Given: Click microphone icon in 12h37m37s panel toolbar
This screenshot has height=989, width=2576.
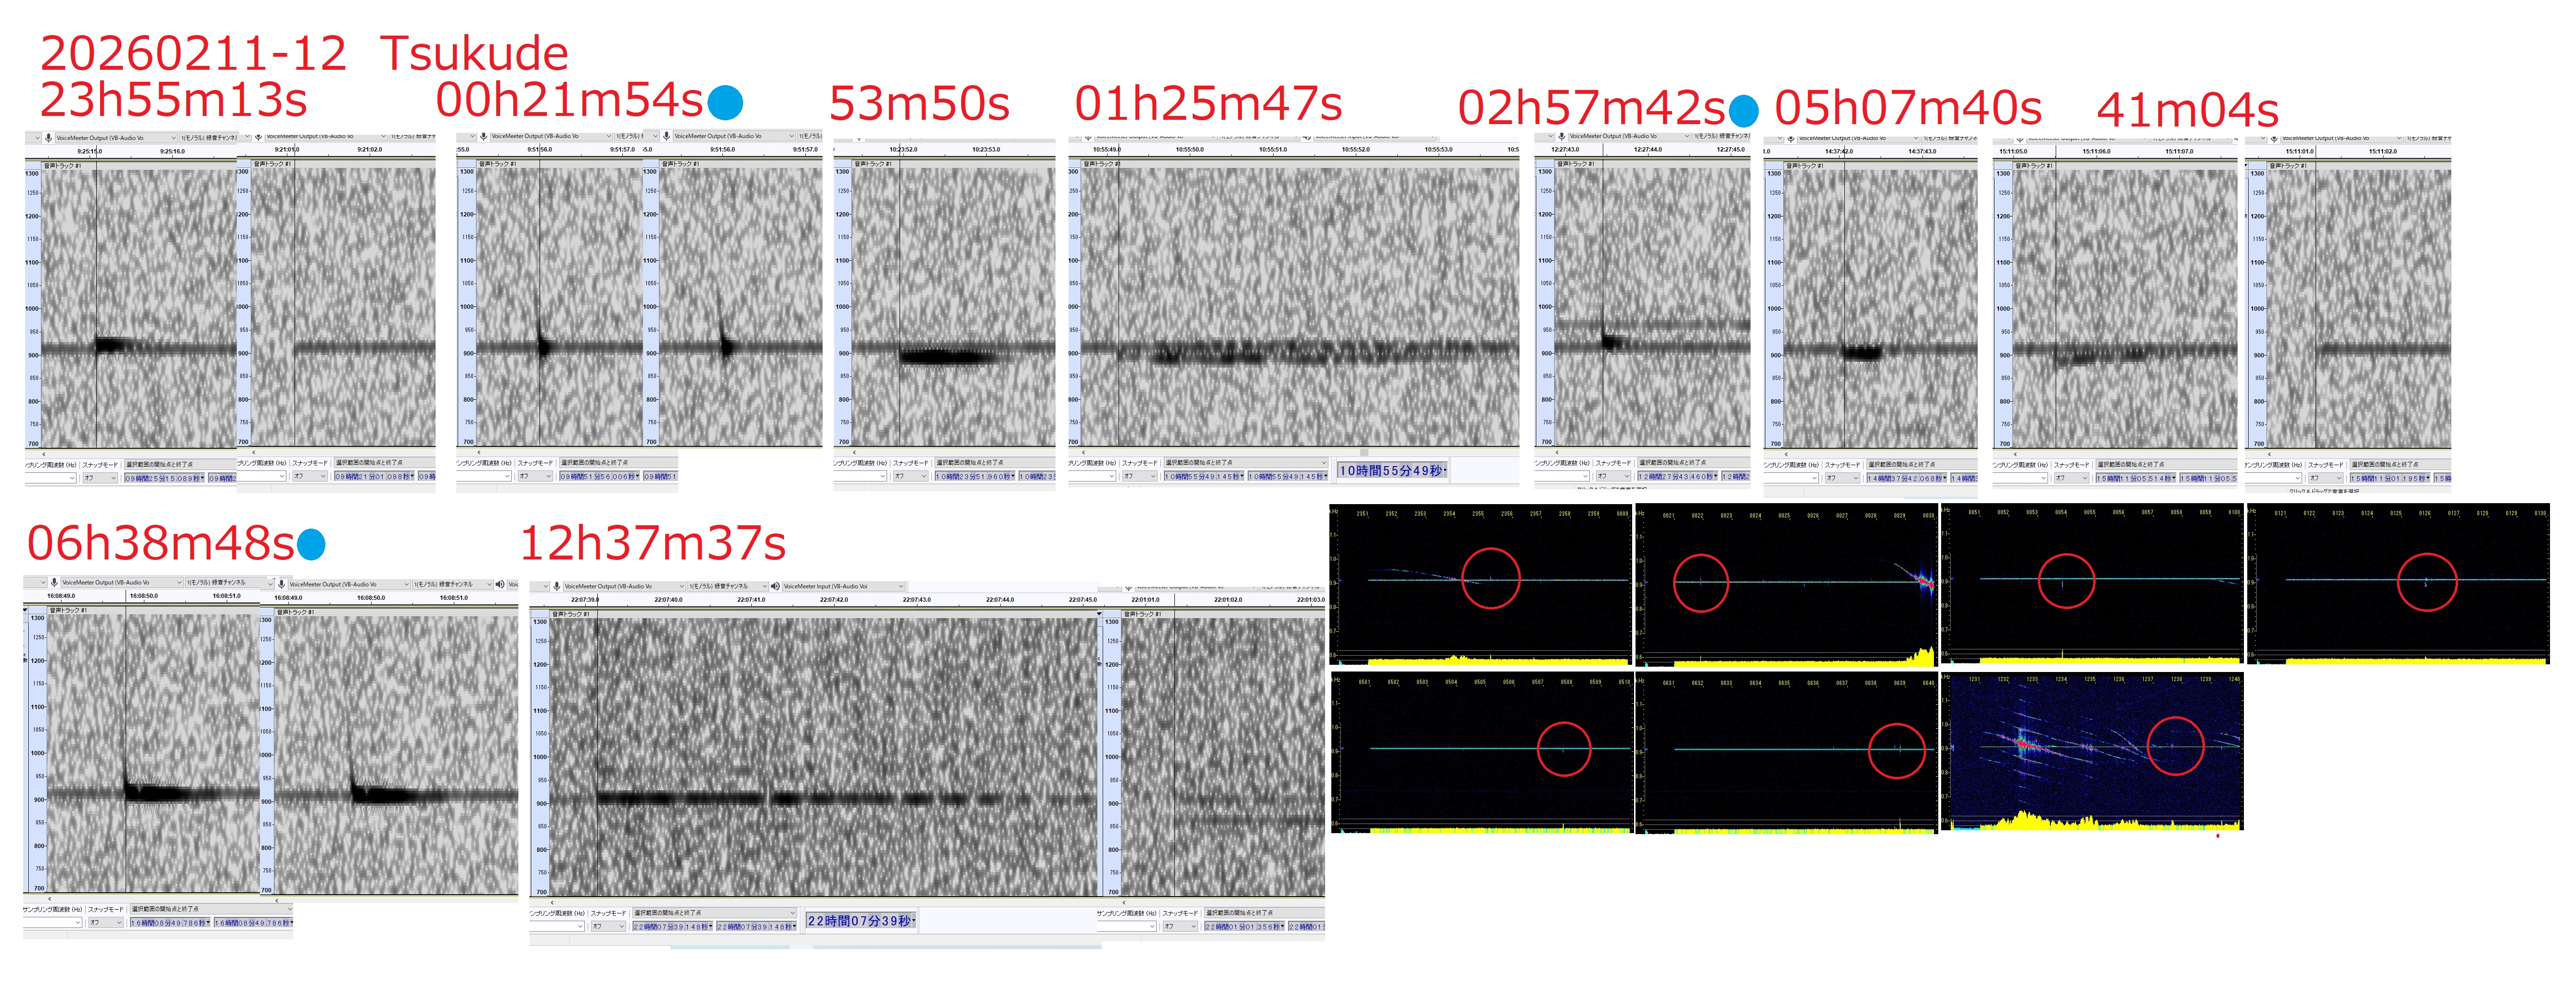Looking at the screenshot, I should tap(556, 586).
